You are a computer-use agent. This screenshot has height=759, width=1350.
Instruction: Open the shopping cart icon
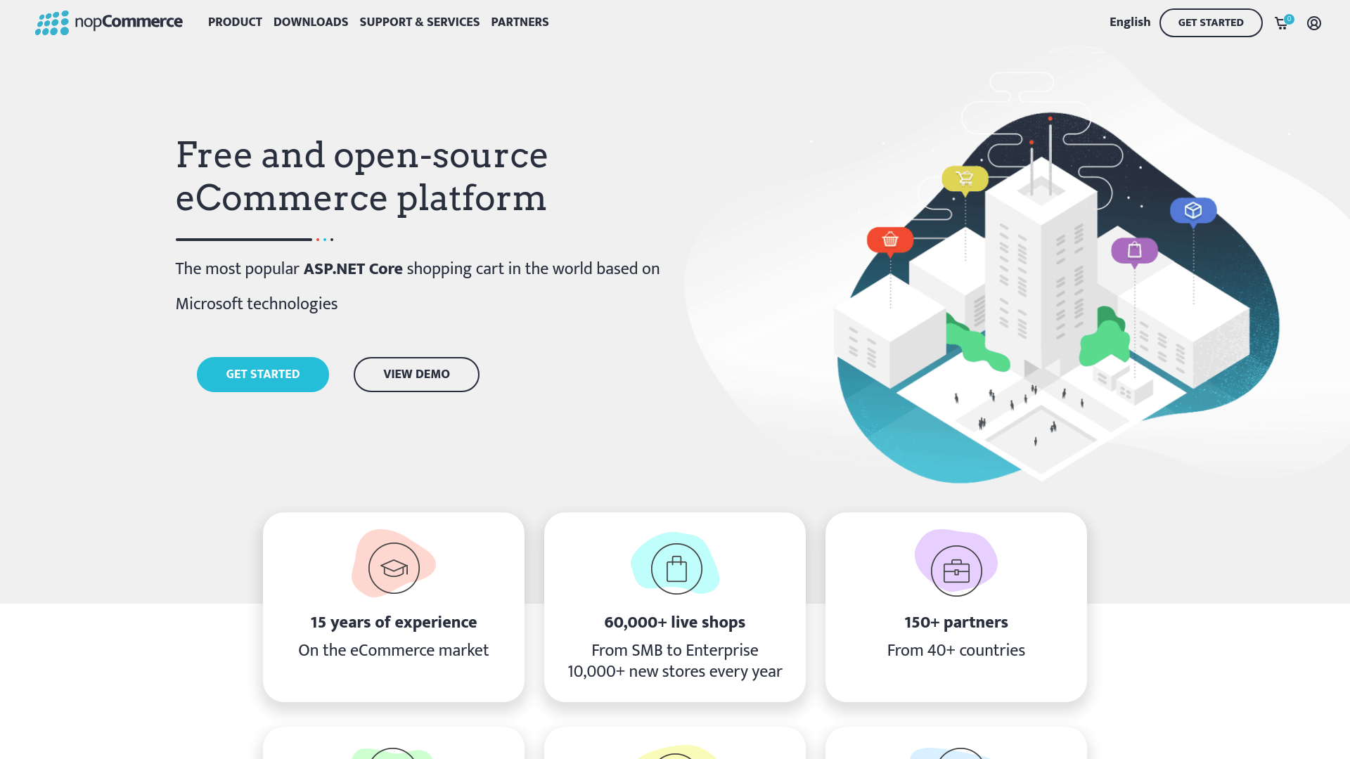click(x=1282, y=23)
